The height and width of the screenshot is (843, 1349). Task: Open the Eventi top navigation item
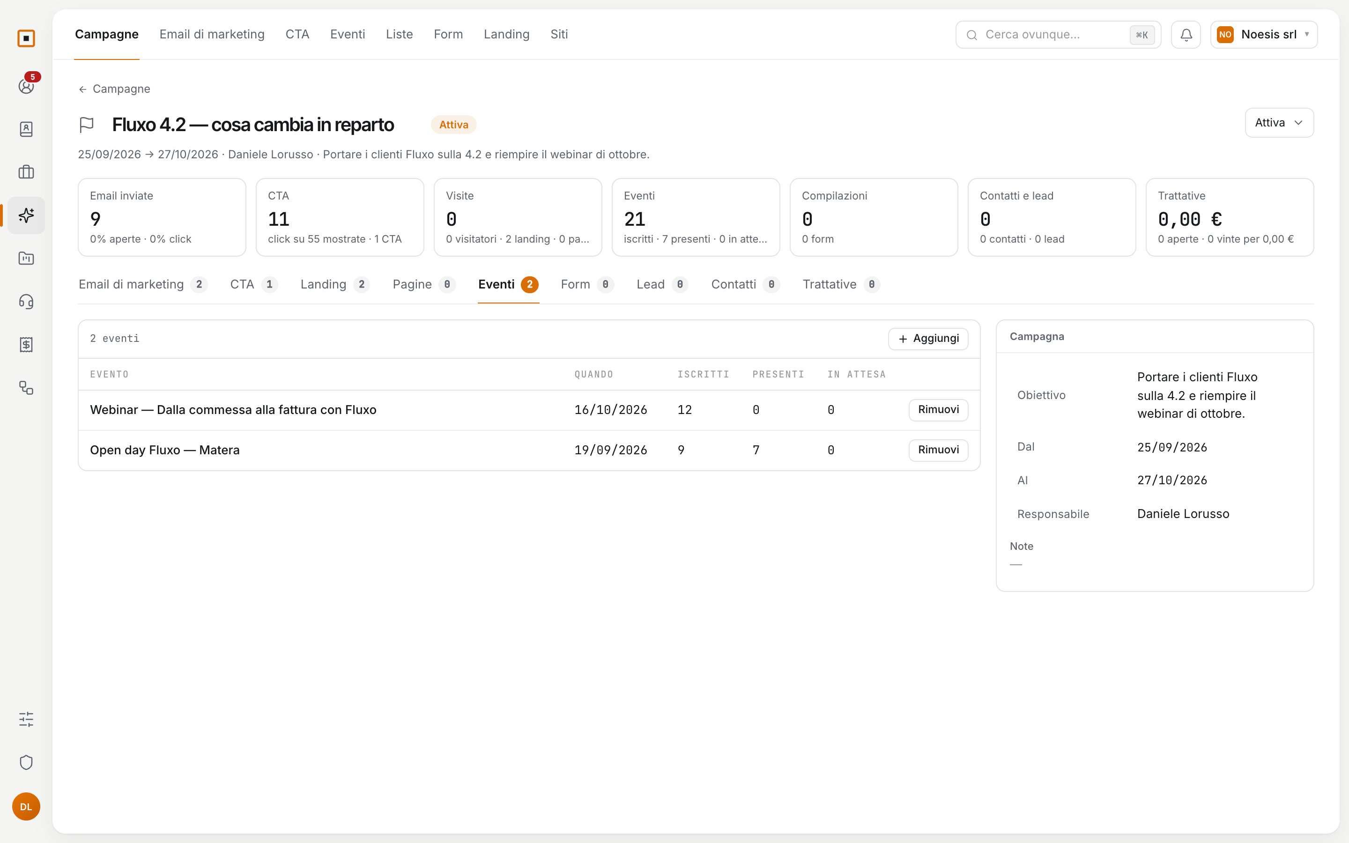pyautogui.click(x=347, y=35)
